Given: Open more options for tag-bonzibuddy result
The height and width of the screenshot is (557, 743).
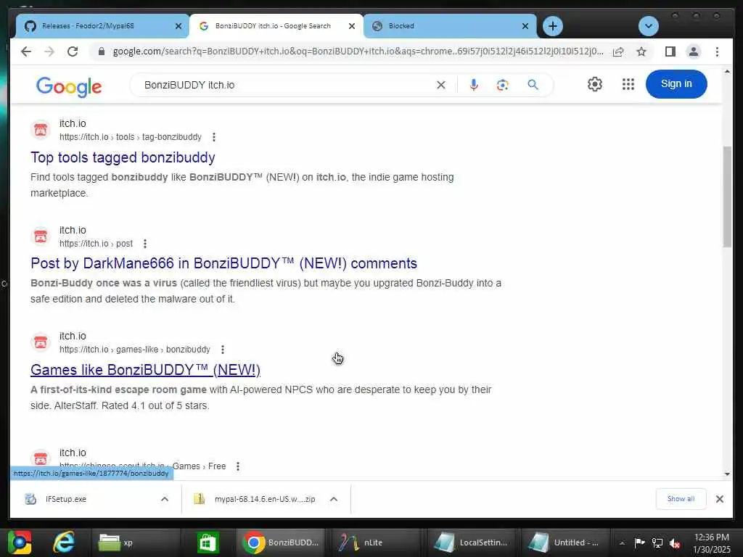Looking at the screenshot, I should (214, 137).
